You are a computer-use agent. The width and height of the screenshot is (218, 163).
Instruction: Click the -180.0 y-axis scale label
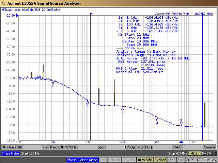click(11, 141)
